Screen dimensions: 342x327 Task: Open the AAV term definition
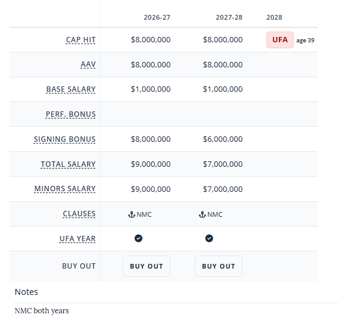pos(88,64)
